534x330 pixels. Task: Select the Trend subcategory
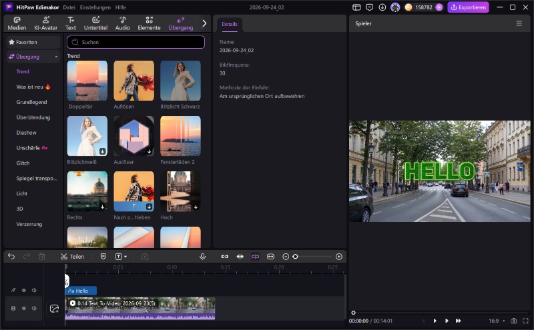pos(23,71)
